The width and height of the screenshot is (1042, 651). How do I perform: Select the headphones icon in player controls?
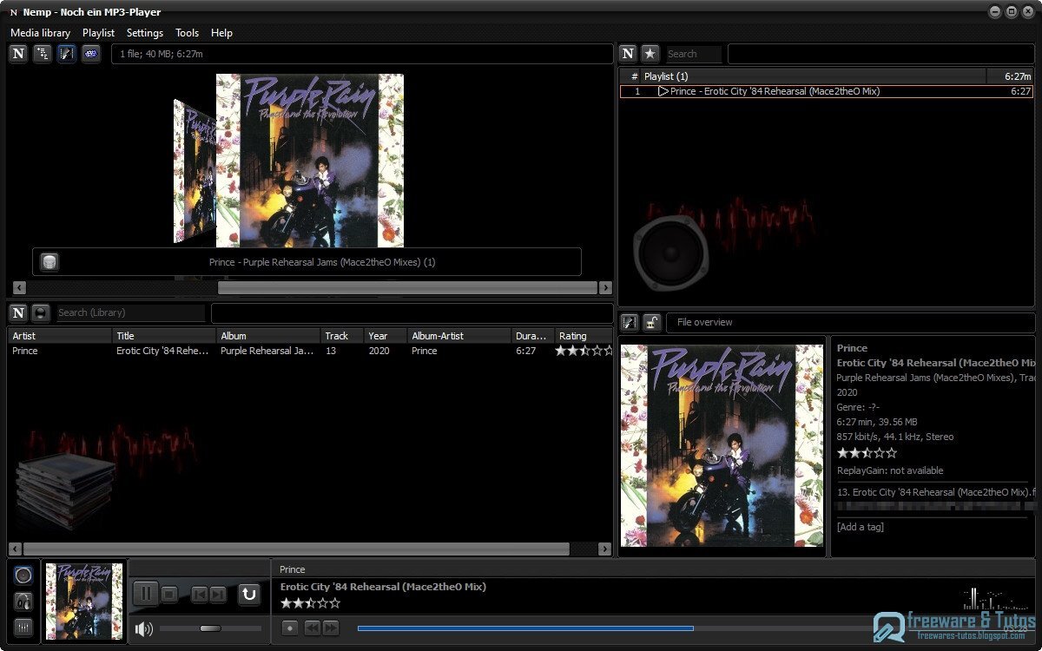(x=24, y=601)
